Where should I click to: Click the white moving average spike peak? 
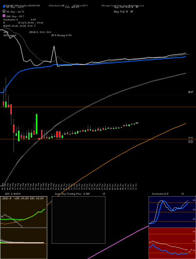[x=54, y=46]
